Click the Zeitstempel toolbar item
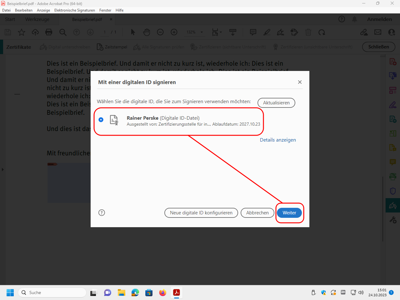This screenshot has height=300, width=400. point(112,47)
